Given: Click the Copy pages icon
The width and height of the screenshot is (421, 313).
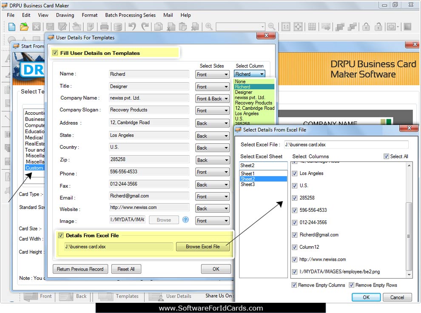Looking at the screenshot, I should pos(159,26).
